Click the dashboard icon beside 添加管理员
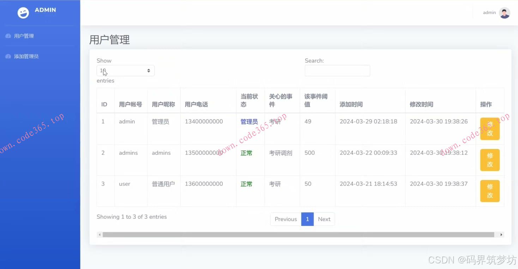 click(8, 56)
